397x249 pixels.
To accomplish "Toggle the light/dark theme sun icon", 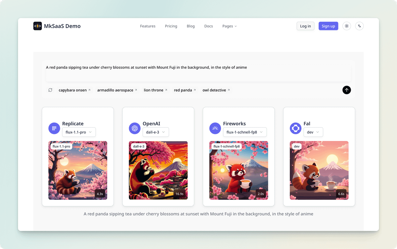I will 346,26.
